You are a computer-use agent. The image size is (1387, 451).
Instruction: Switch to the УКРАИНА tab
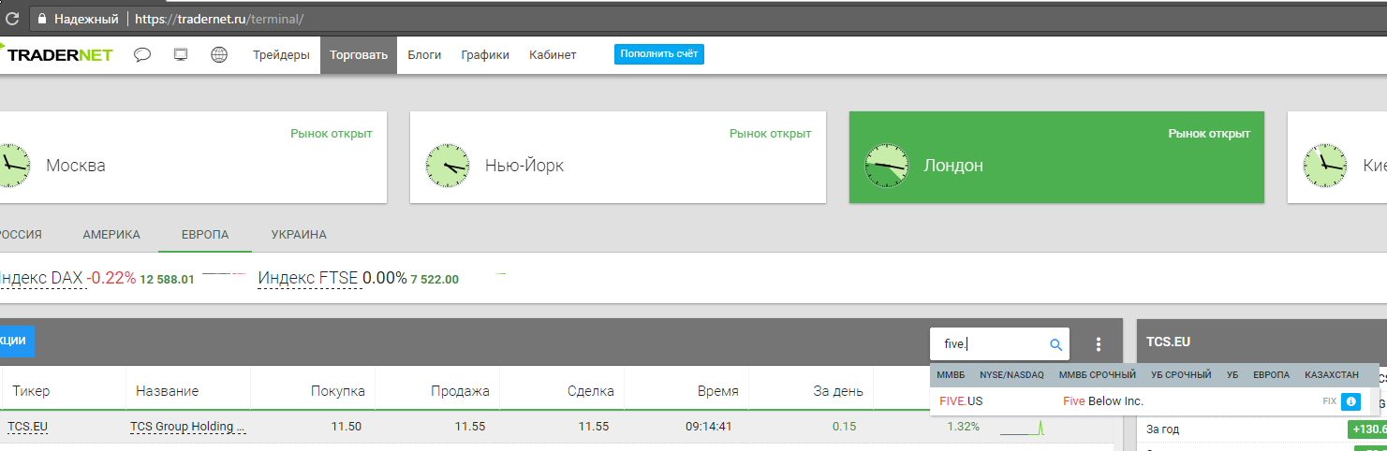[299, 235]
